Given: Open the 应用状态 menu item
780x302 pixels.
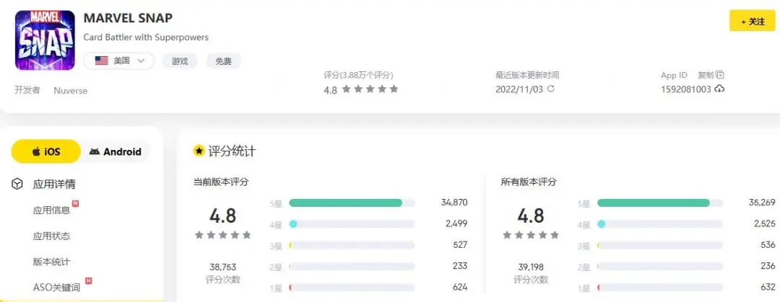Looking at the screenshot, I should pos(51,236).
